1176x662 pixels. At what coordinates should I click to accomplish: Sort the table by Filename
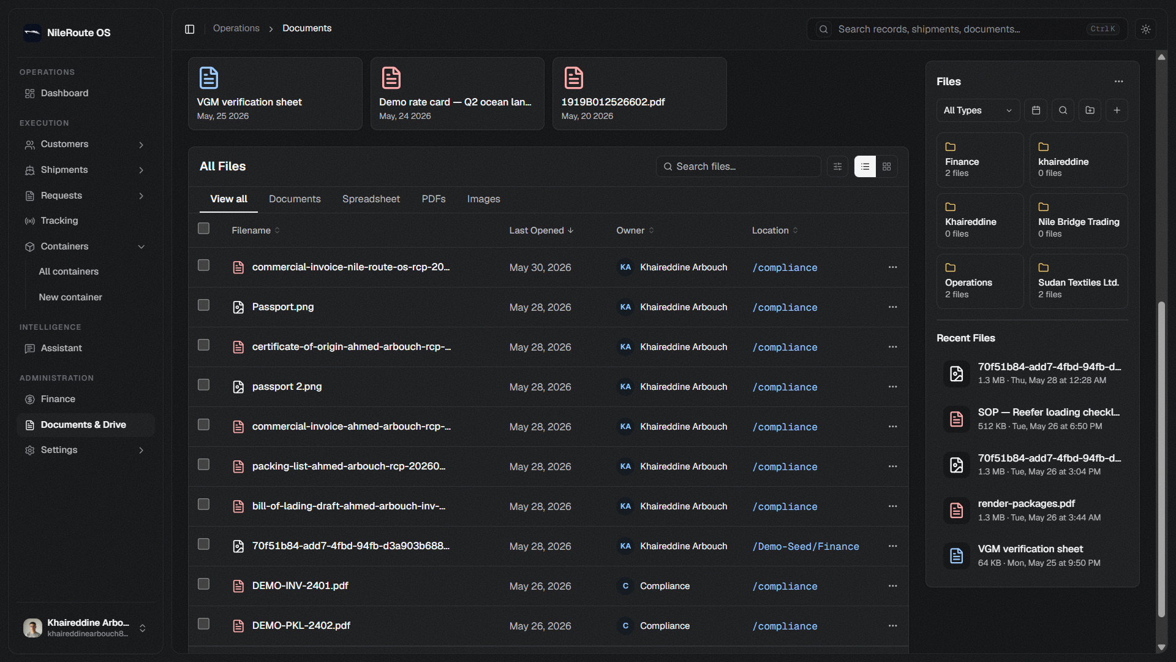point(255,230)
